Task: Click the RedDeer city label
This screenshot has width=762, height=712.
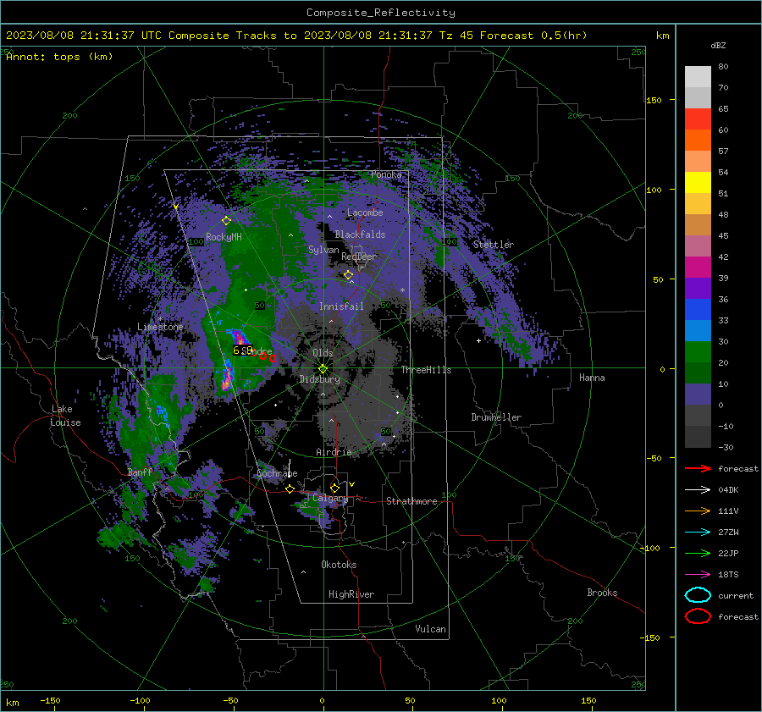Action: pos(359,257)
